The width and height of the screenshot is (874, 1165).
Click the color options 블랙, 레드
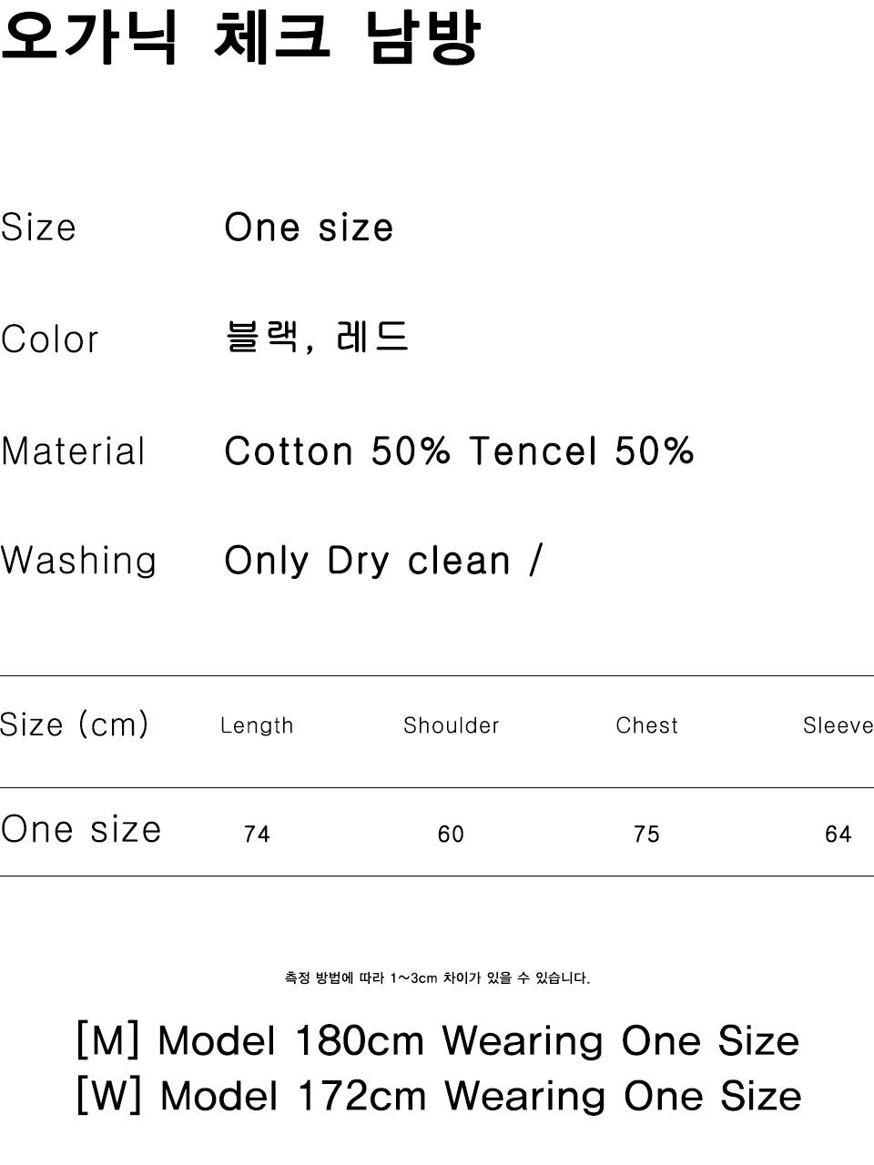(x=317, y=338)
